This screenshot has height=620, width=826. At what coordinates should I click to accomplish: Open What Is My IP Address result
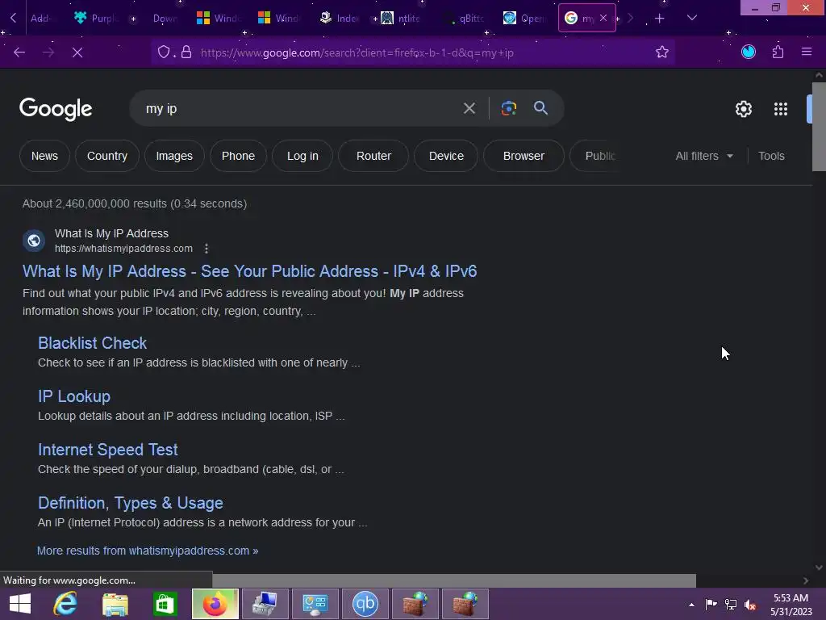[x=250, y=271]
